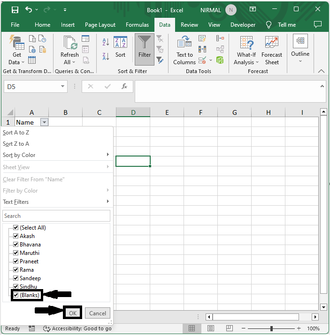Open the File tab
This screenshot has height=335, width=330.
click(15, 25)
